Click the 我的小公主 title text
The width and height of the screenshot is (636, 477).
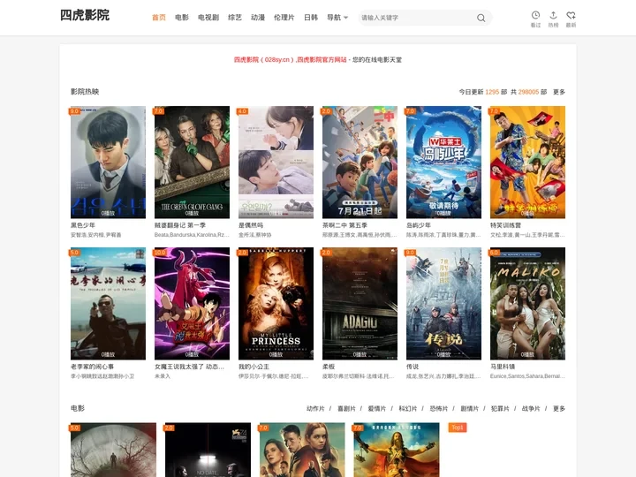254,367
